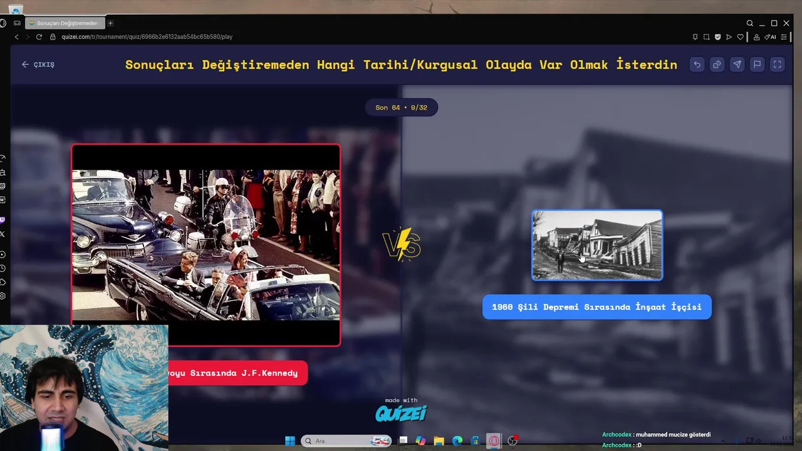Click the shuffle dice icon in quiz header
This screenshot has width=802, height=451.
(717, 65)
